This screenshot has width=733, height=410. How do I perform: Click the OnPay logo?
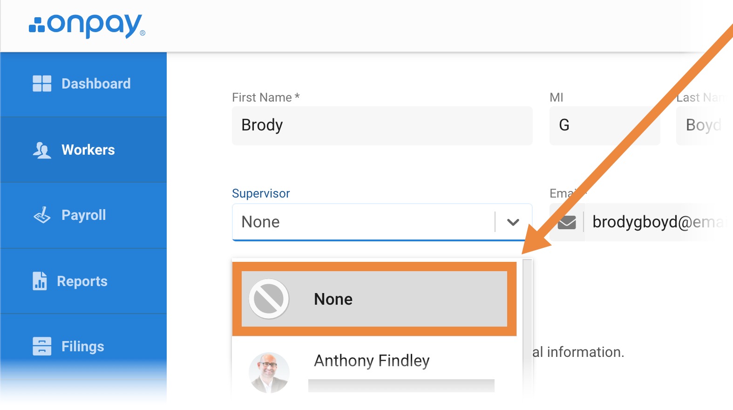pos(87,25)
